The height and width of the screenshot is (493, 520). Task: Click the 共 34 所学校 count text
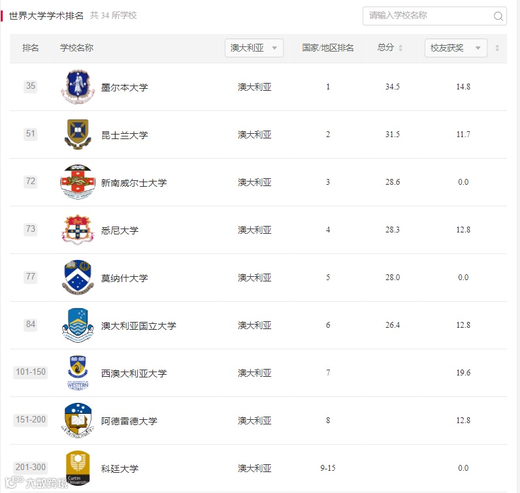[114, 16]
